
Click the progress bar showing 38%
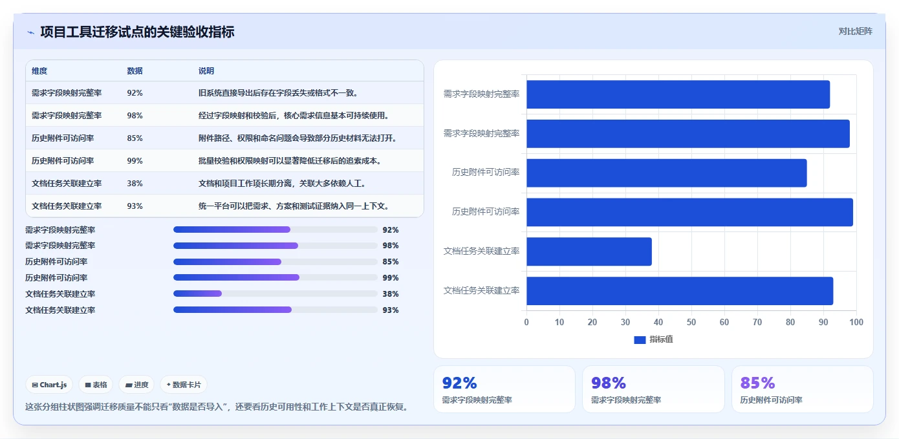276,294
